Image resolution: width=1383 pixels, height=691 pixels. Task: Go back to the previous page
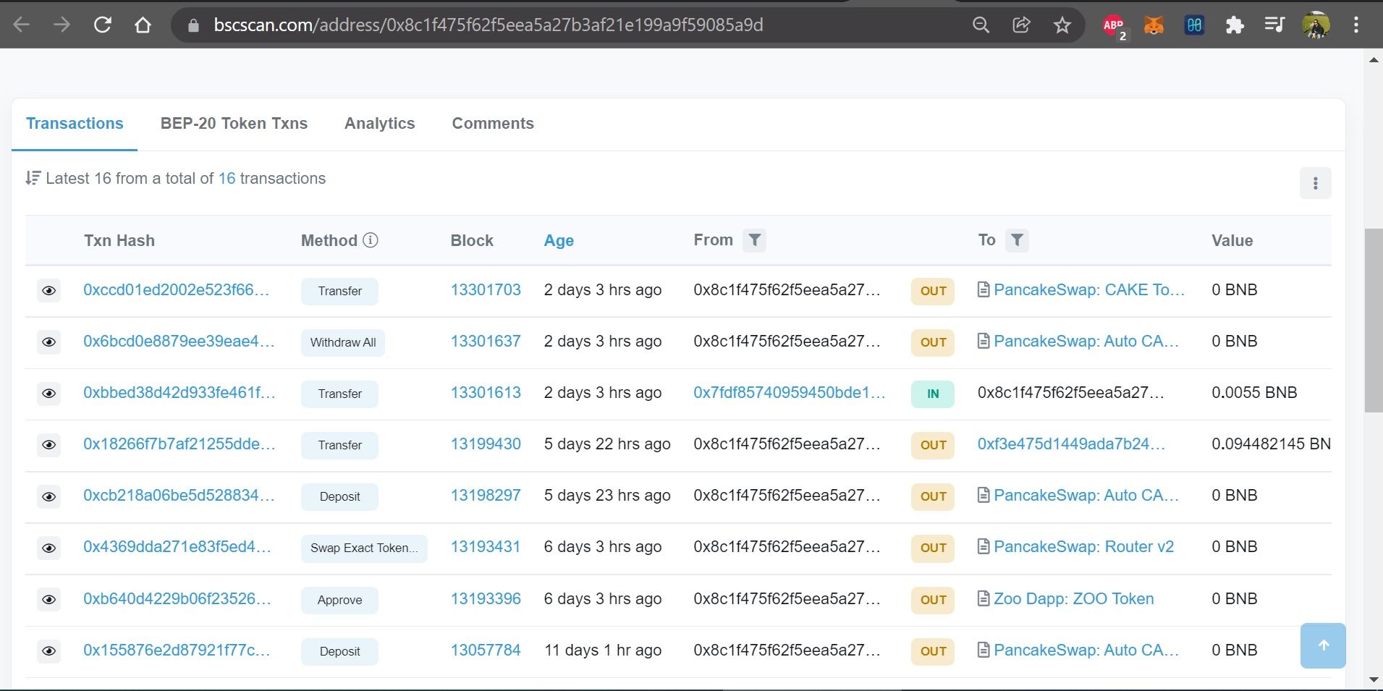(x=22, y=25)
